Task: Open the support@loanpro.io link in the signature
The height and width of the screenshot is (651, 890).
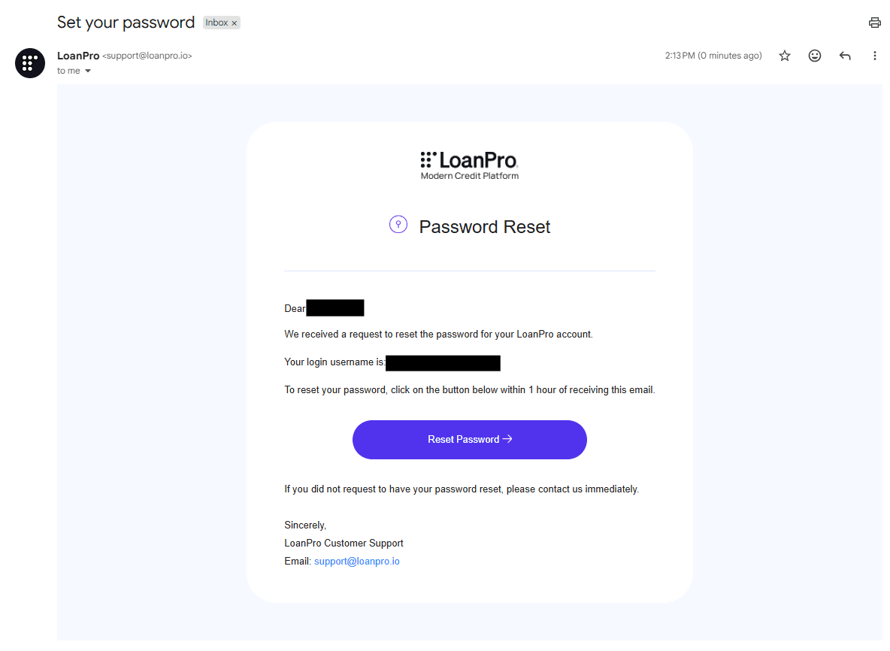Action: click(357, 561)
